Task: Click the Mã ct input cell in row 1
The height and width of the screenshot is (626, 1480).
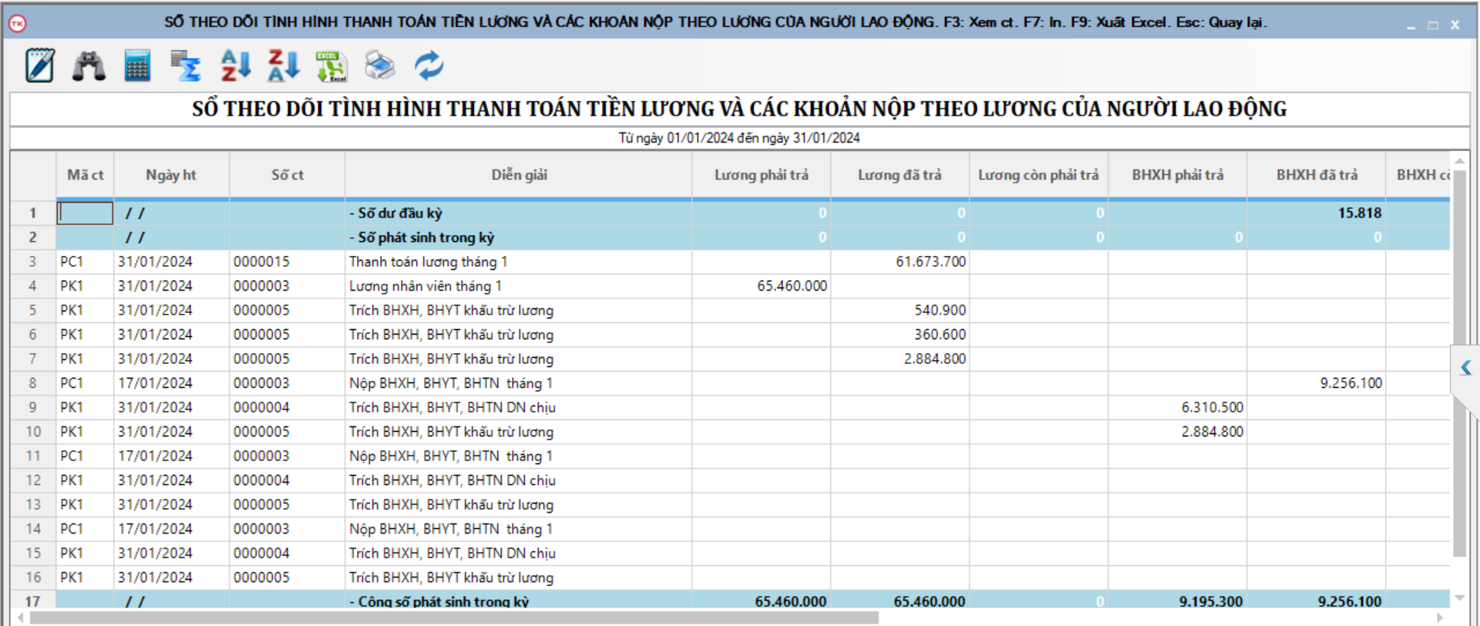Action: point(86,213)
